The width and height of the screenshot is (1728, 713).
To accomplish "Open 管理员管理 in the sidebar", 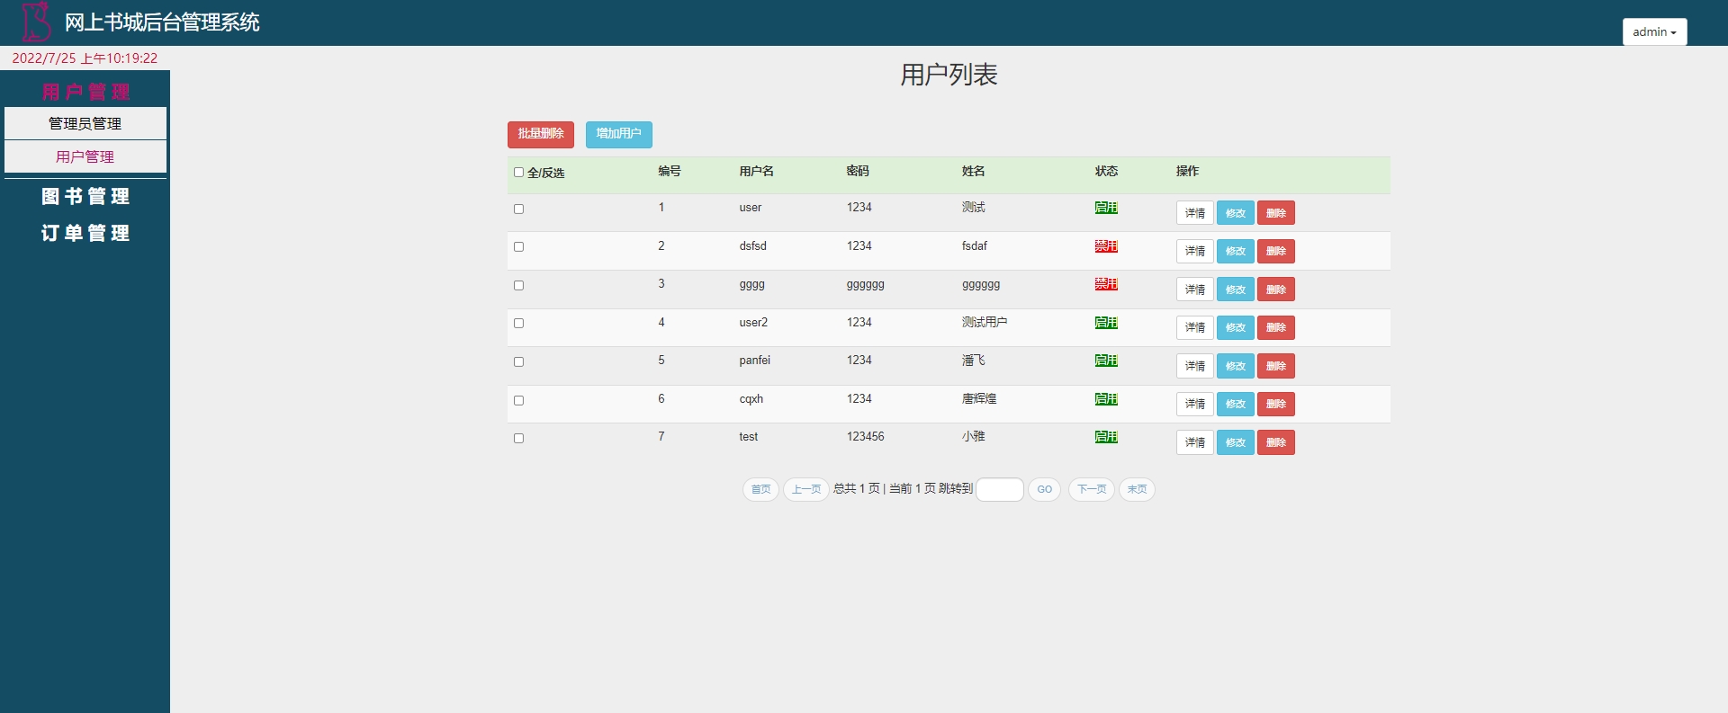I will point(85,123).
